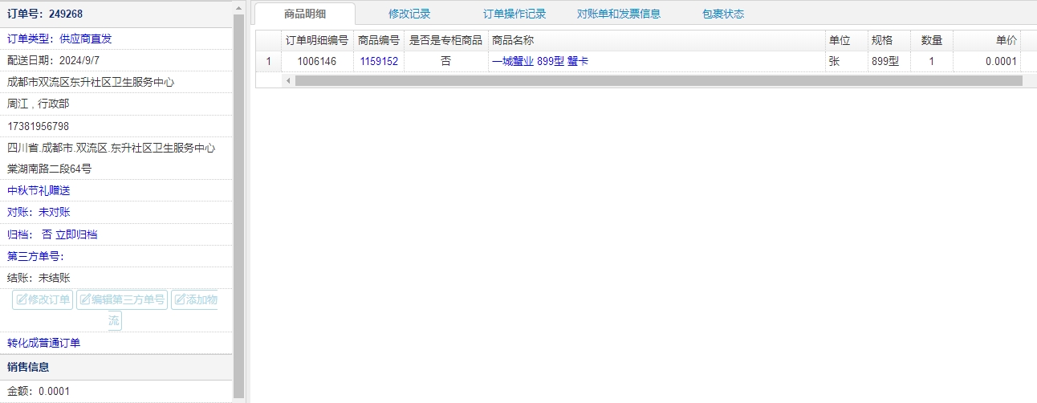Open the 订单操作记录 tab
The height and width of the screenshot is (403, 1037).
click(514, 14)
